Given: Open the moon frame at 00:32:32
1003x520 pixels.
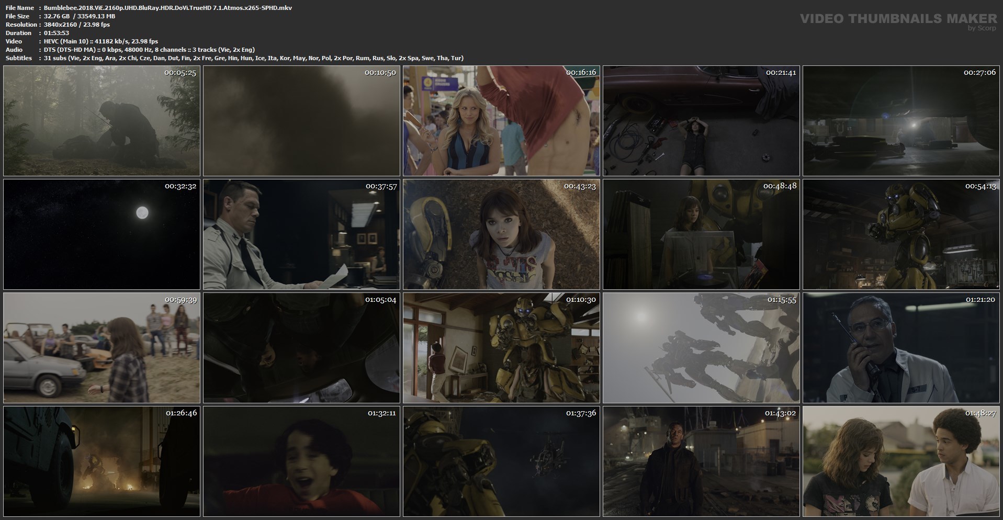Looking at the screenshot, I should [102, 234].
